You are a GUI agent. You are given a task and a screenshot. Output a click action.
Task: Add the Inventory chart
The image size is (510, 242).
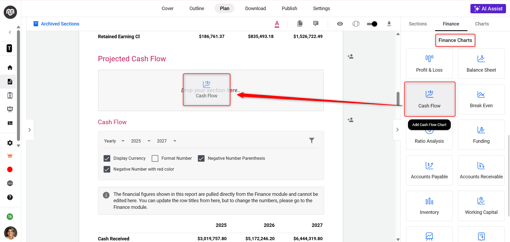click(429, 206)
